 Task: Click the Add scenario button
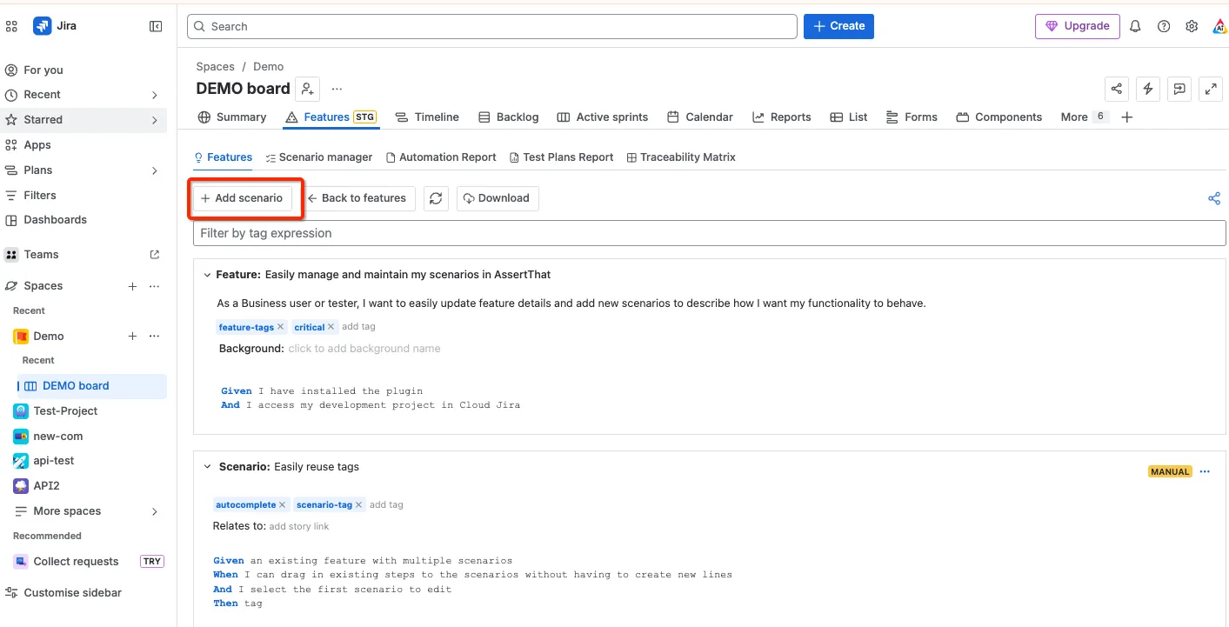coord(243,198)
